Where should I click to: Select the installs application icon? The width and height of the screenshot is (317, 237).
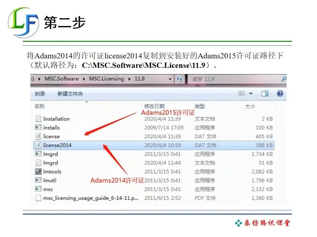pyautogui.click(x=38, y=127)
